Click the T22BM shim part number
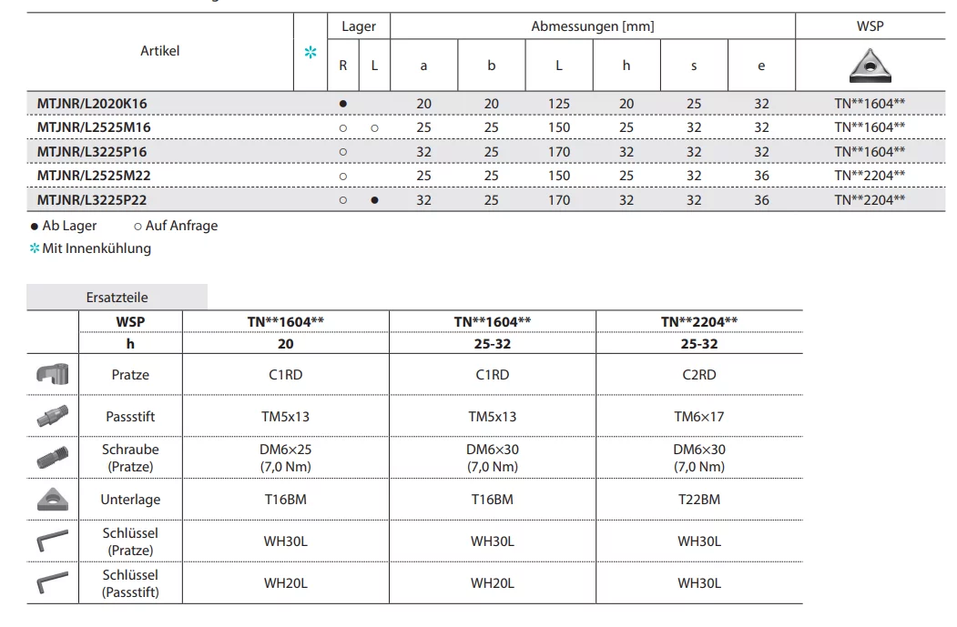 [x=699, y=500]
